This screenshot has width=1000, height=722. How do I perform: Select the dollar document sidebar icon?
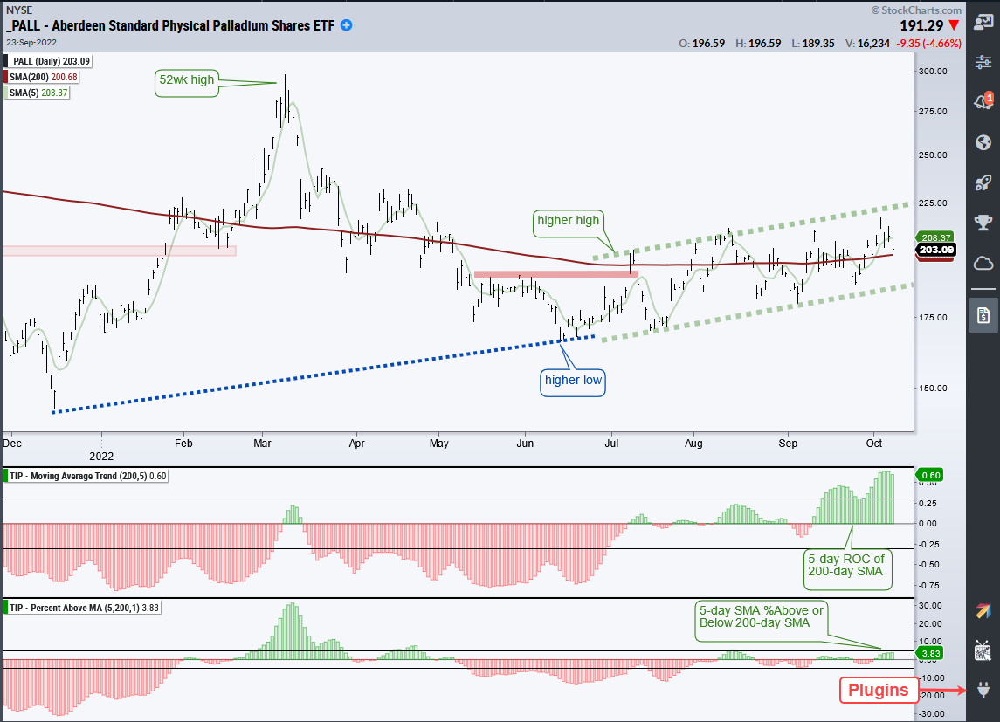point(983,314)
